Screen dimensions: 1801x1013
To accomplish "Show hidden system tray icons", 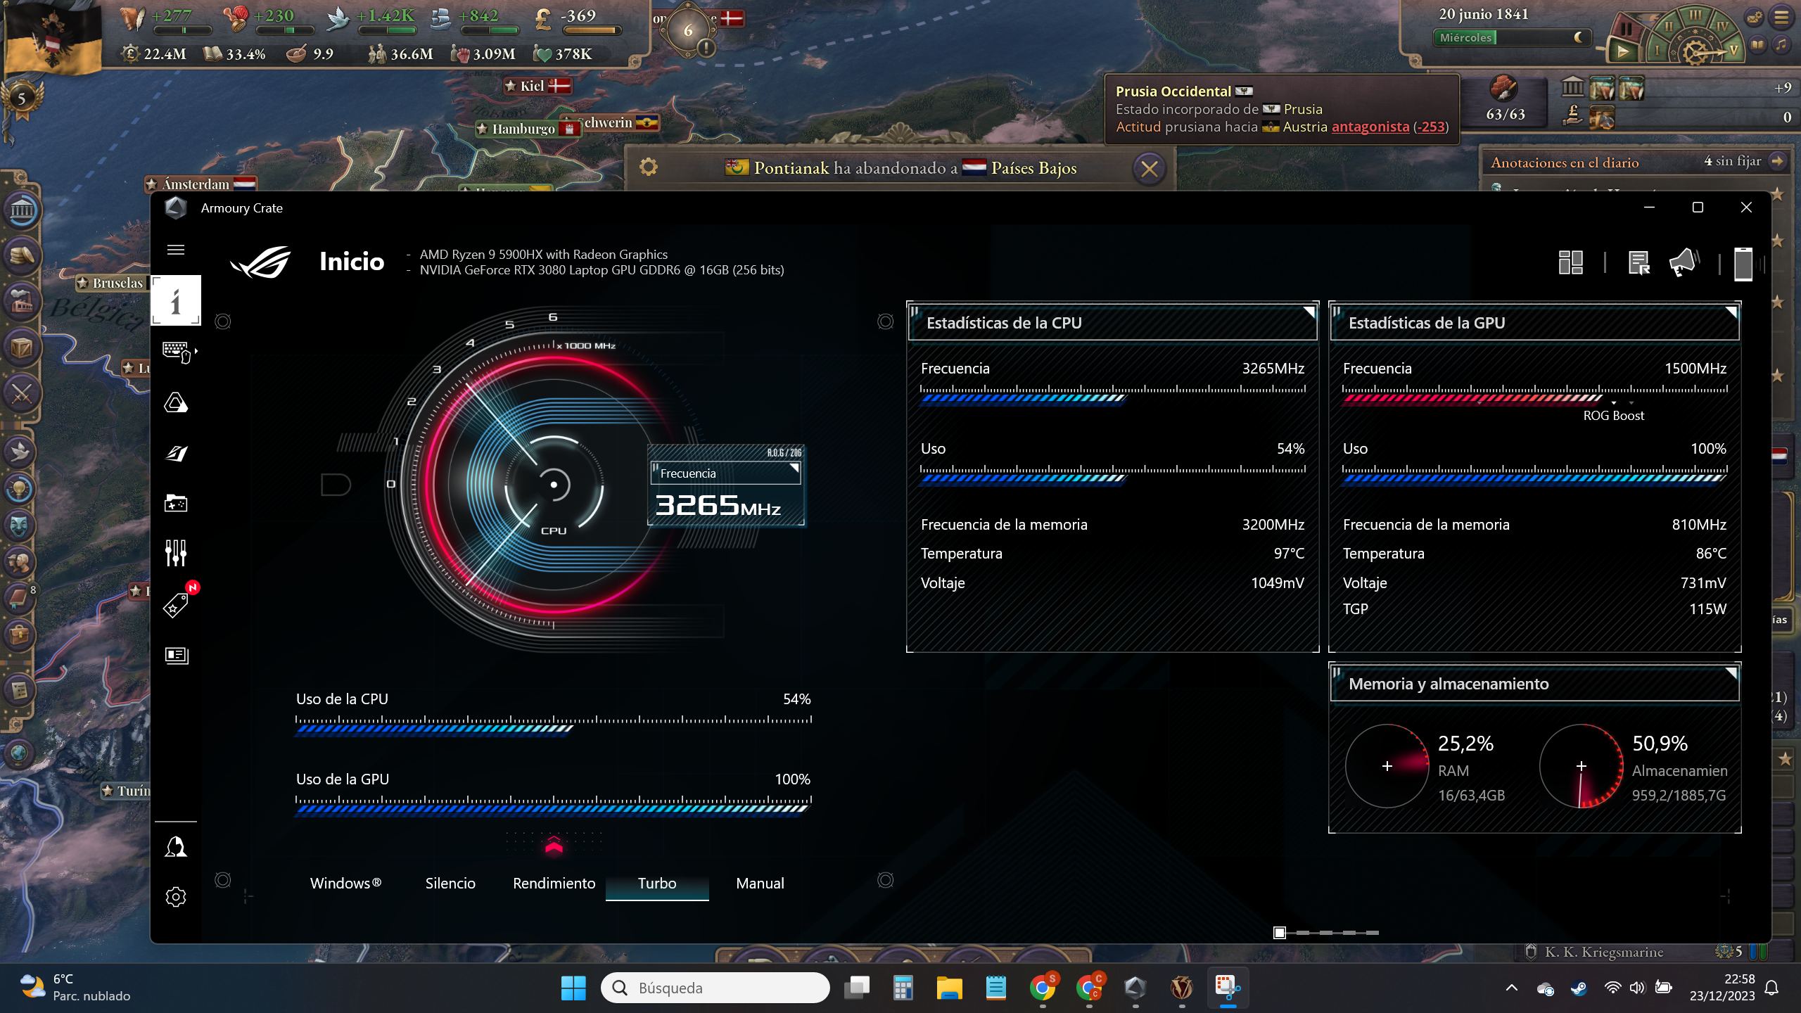I will 1512,988.
